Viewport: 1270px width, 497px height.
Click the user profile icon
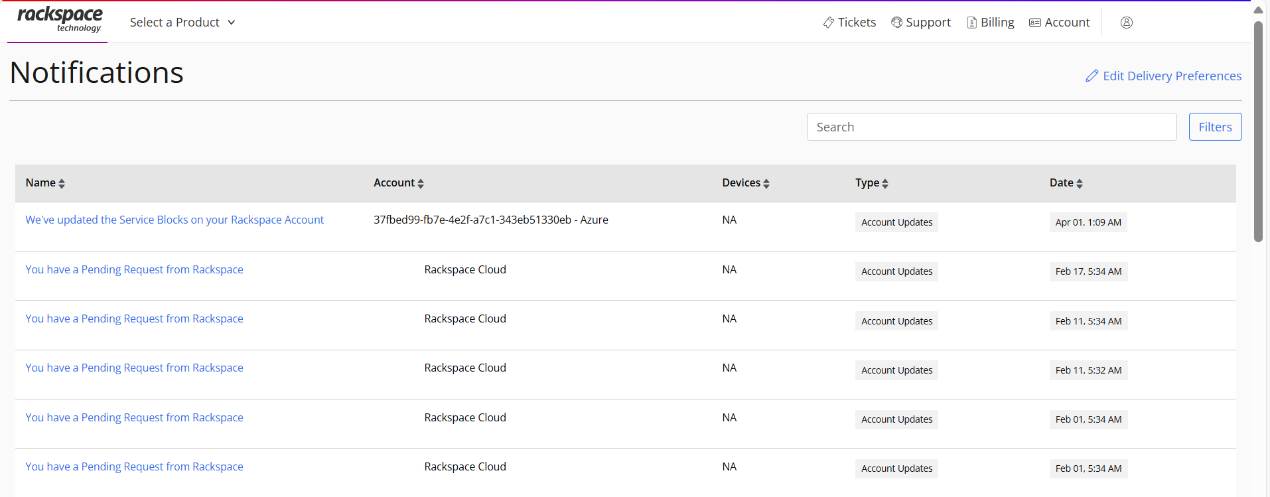1127,23
